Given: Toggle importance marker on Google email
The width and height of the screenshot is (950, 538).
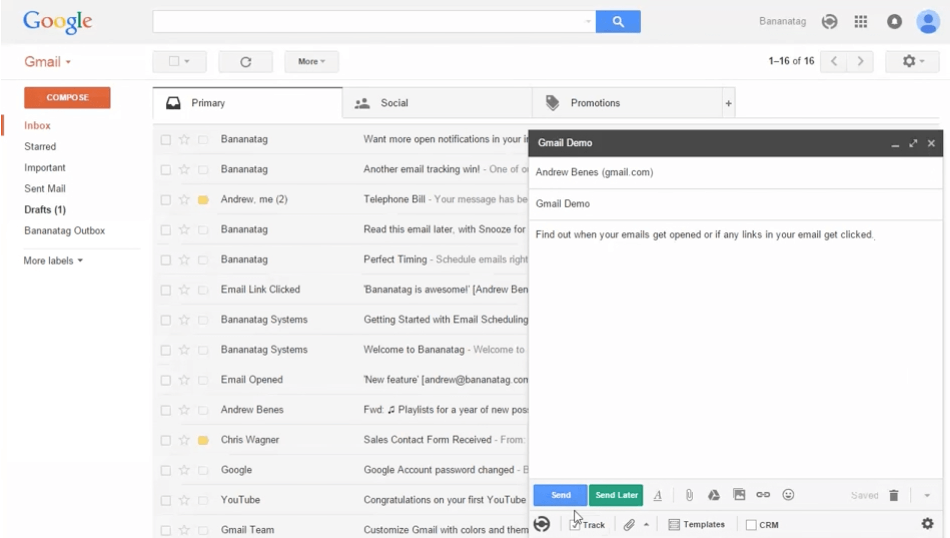Looking at the screenshot, I should 203,470.
